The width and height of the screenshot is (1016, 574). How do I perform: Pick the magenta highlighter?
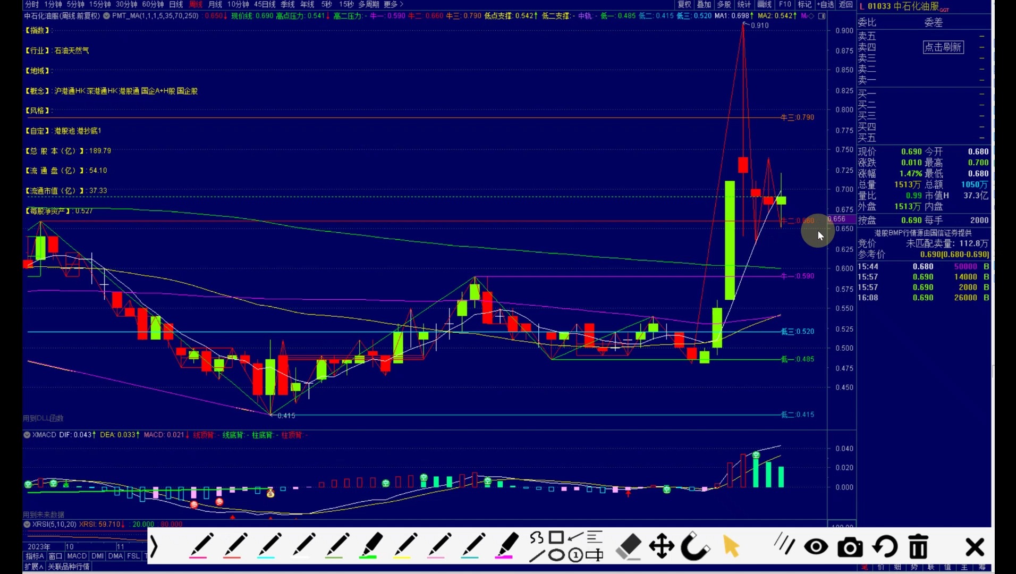pos(506,546)
